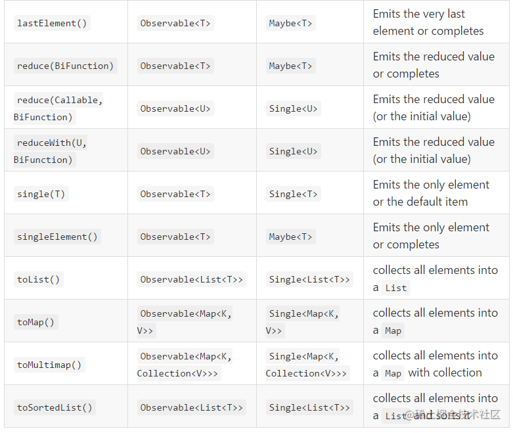Click the toMultimap() code label
The image size is (513, 433).
click(x=49, y=365)
